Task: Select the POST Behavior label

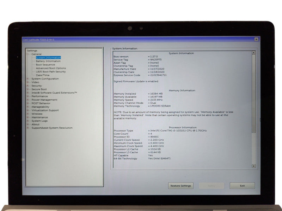Action: (x=41, y=103)
